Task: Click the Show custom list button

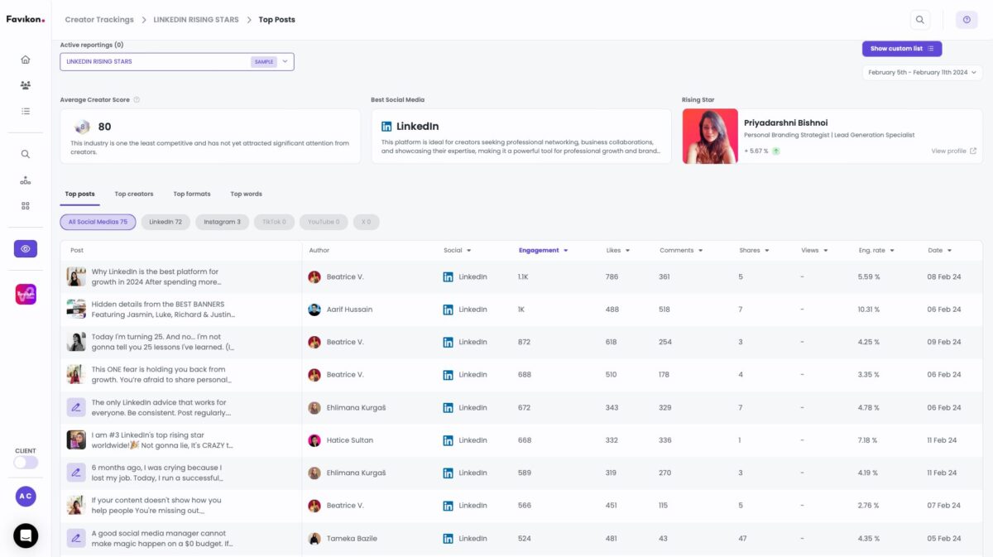Action: (x=901, y=48)
